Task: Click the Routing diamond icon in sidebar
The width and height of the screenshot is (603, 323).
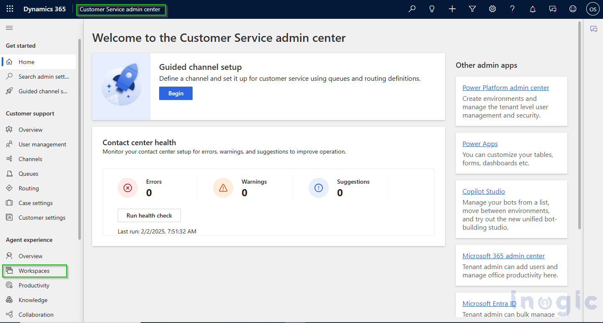Action: [9, 188]
